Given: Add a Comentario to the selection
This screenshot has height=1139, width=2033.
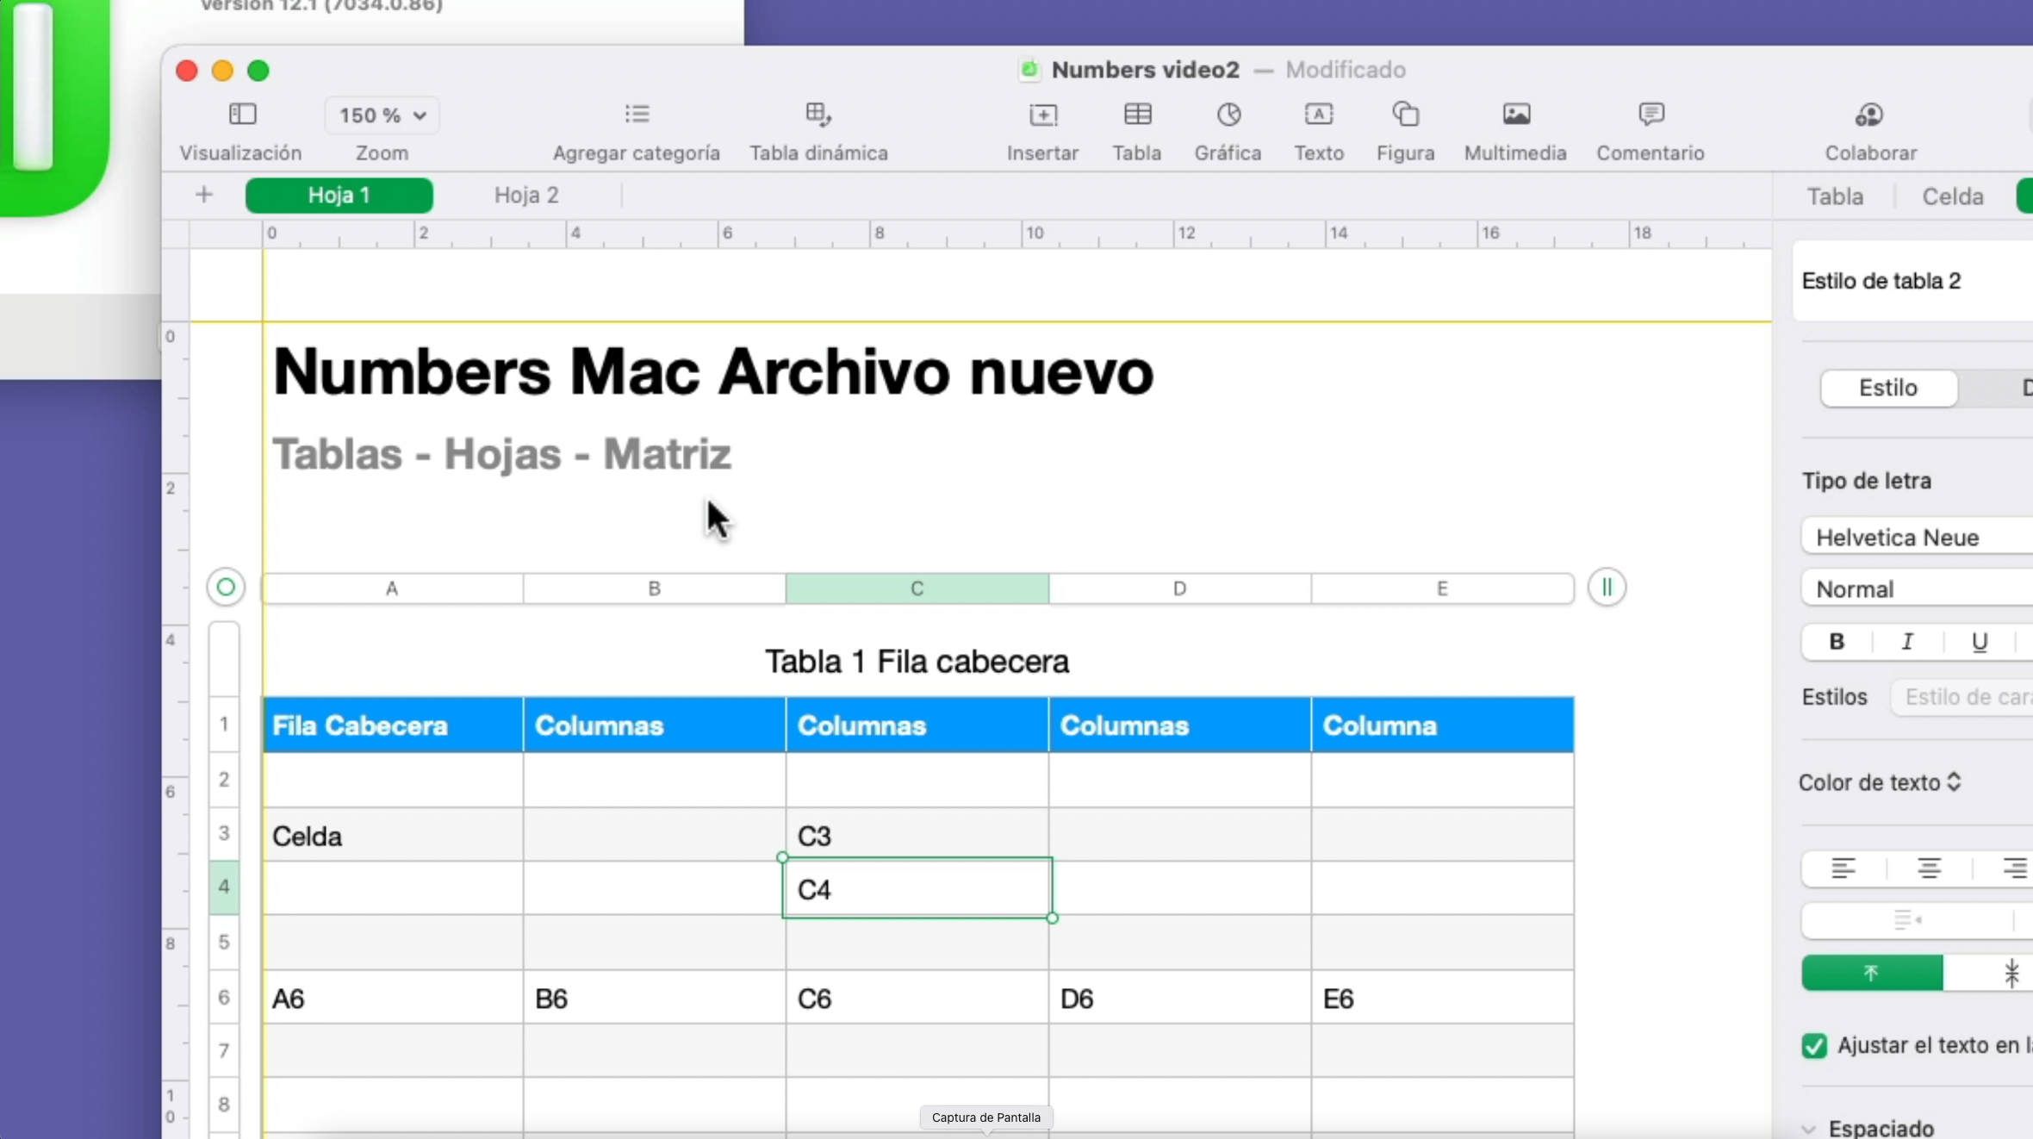Looking at the screenshot, I should pyautogui.click(x=1650, y=129).
